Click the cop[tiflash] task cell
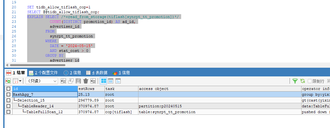This screenshot has width=330, height=128. coord(121,112)
